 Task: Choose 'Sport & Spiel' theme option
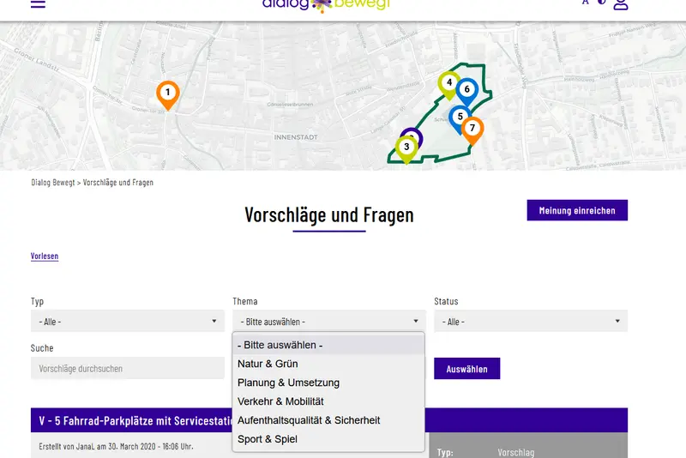(x=328, y=439)
